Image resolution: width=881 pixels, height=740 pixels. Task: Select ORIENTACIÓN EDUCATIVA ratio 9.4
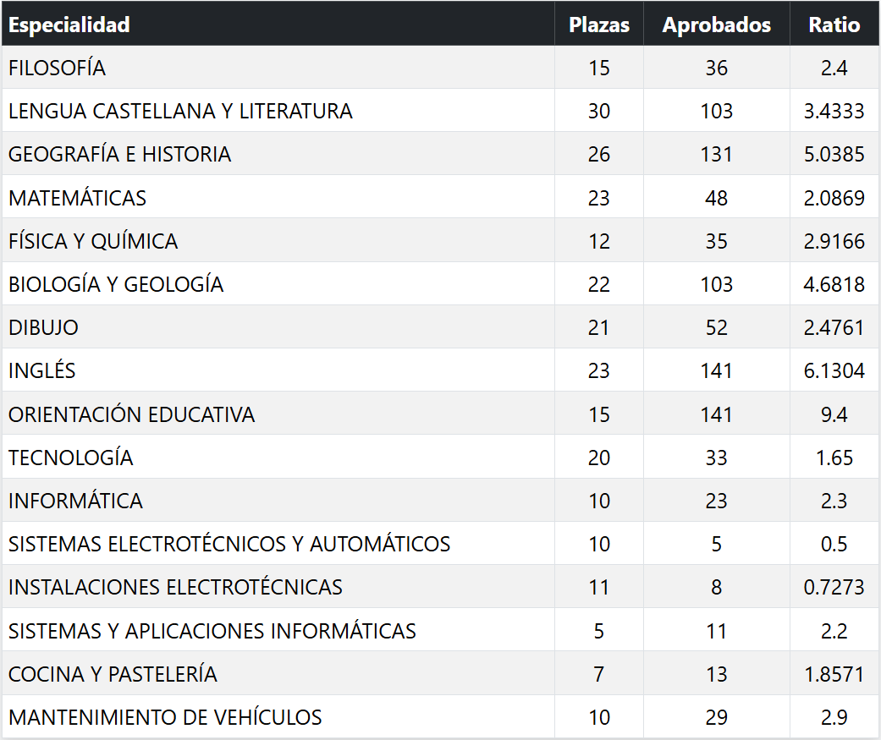tap(834, 414)
